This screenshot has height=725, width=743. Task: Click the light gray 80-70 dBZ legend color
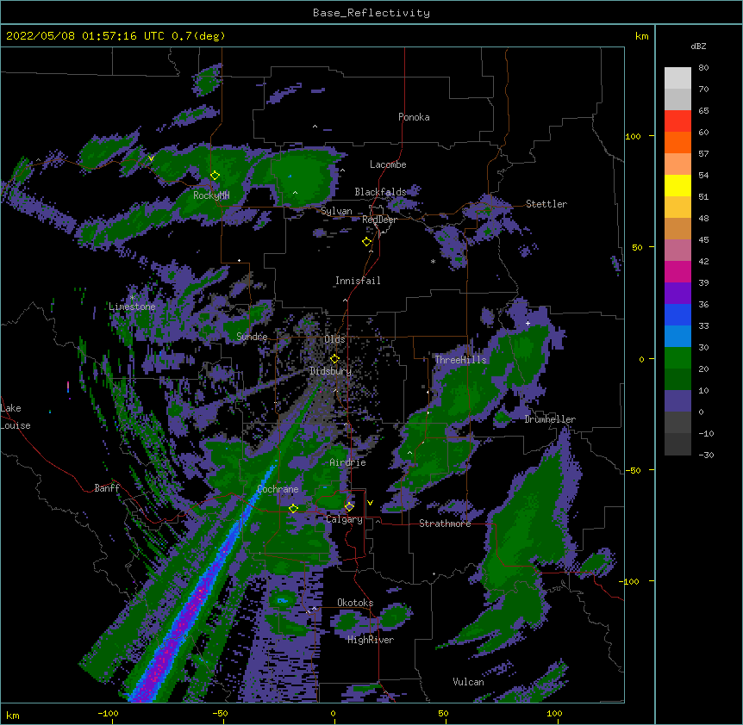click(677, 78)
